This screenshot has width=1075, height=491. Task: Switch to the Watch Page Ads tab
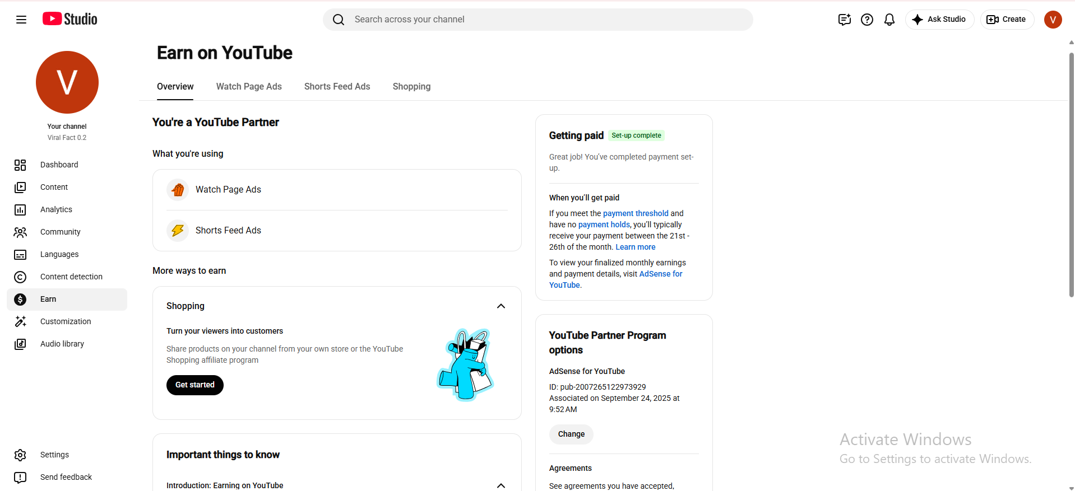point(249,86)
